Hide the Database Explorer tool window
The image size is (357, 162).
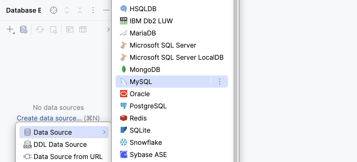click(106, 10)
